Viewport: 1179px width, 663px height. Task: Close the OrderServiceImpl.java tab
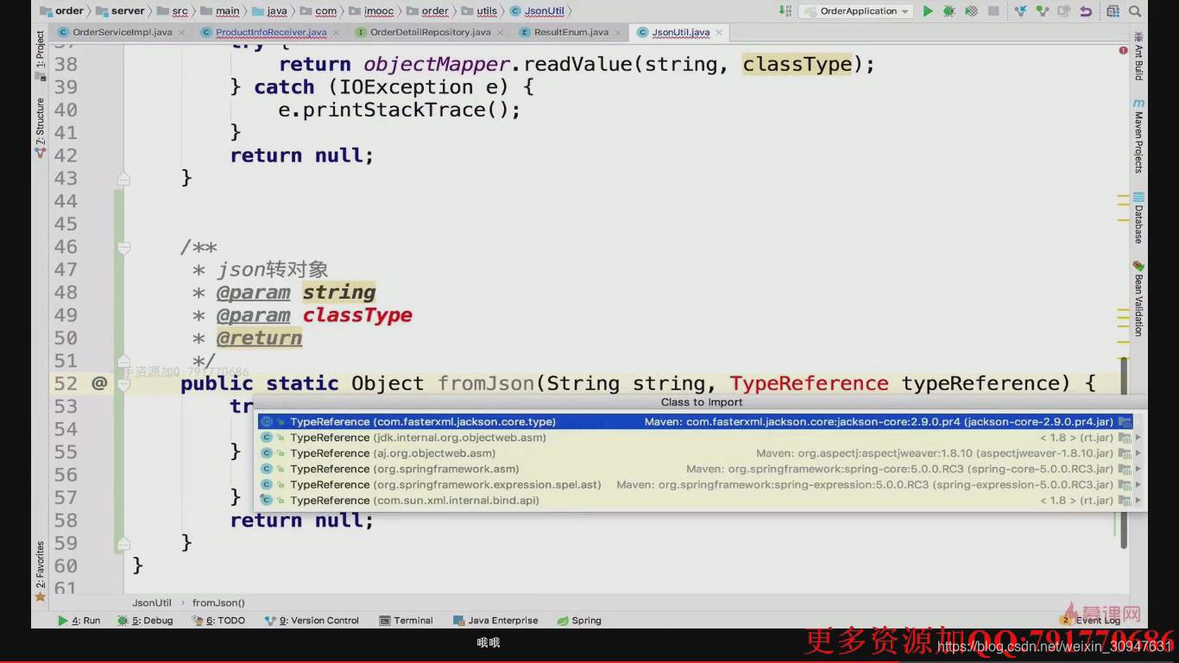click(180, 33)
